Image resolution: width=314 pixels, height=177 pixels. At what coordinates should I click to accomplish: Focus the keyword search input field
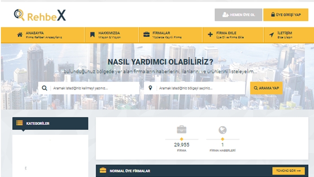[89, 88]
